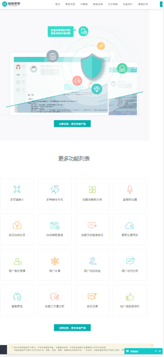
Task: Click the 客服主动邀请会话 chat-plus icon
Action: [92, 225]
